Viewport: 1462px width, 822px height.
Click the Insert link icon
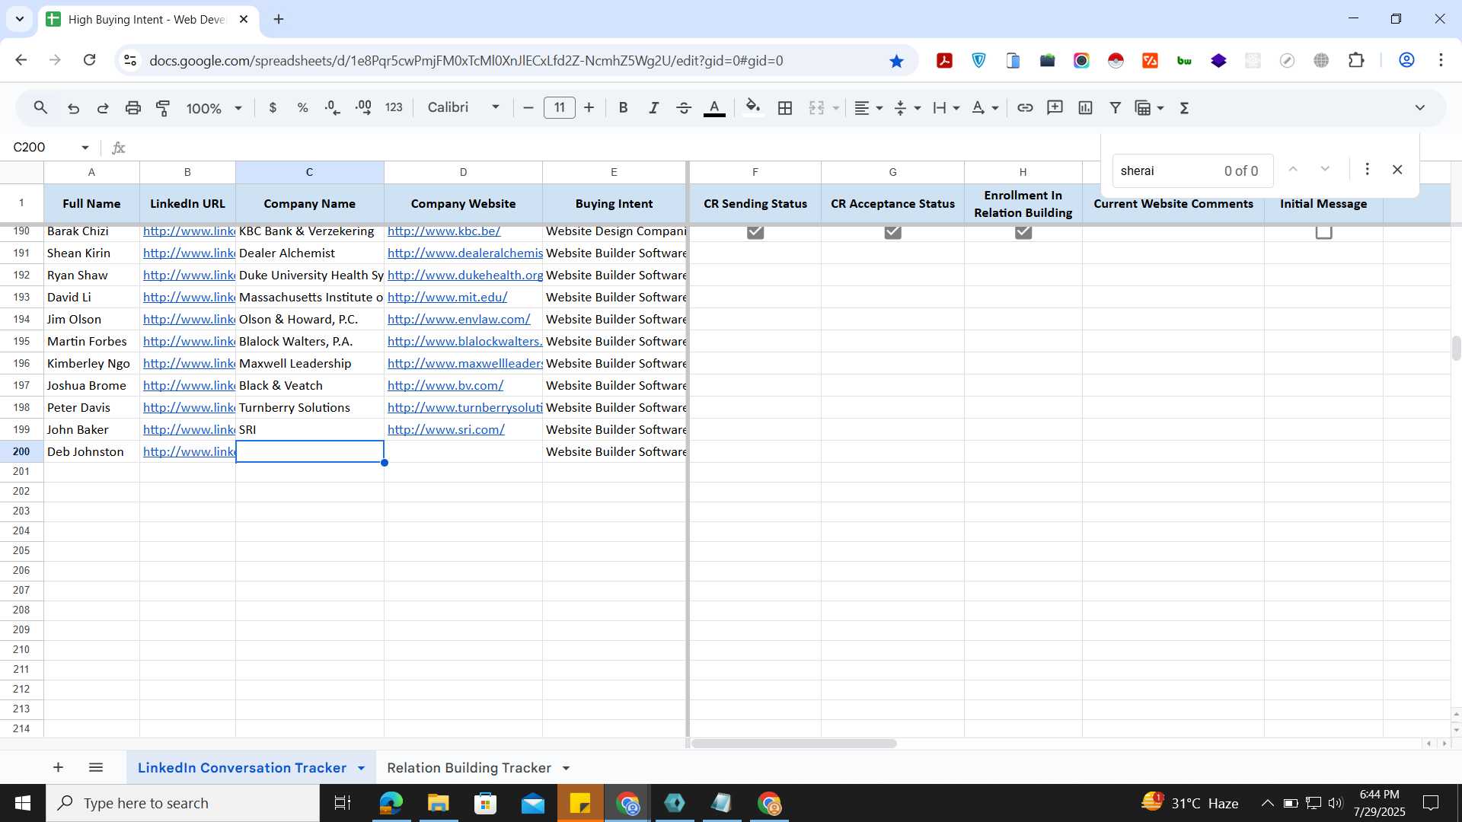(x=1025, y=108)
